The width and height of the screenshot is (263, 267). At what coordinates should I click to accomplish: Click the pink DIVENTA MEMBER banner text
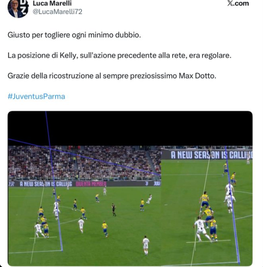[x=91, y=184]
